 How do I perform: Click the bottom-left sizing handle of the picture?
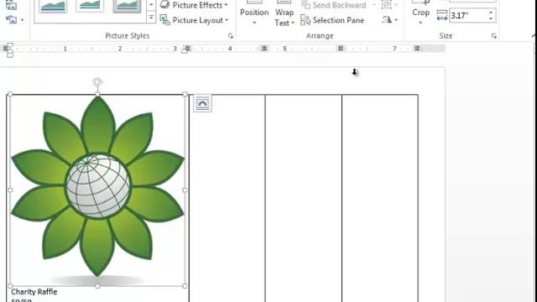(x=10, y=286)
